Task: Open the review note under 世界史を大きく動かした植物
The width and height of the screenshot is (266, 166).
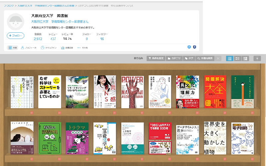Action: 225,159
